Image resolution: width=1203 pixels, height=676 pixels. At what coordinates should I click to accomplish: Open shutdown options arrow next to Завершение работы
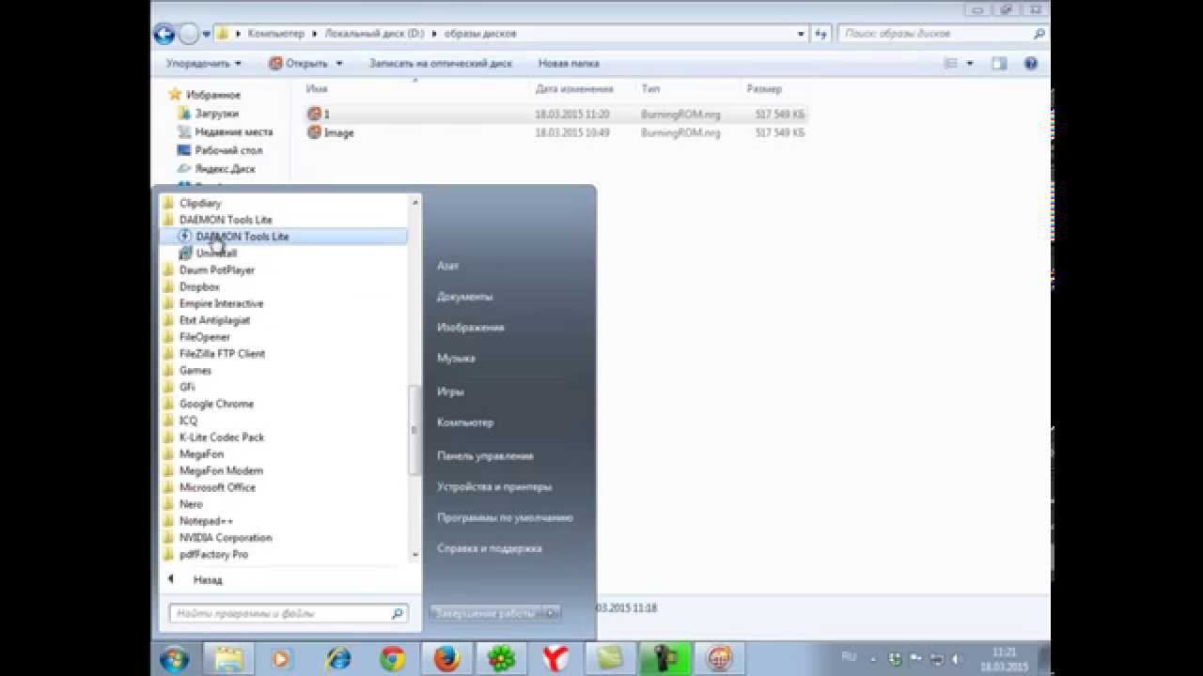552,613
